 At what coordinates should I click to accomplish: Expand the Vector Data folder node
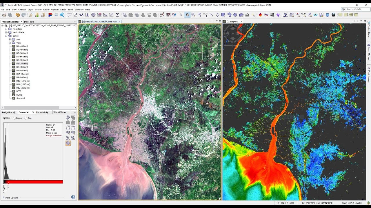point(6,32)
